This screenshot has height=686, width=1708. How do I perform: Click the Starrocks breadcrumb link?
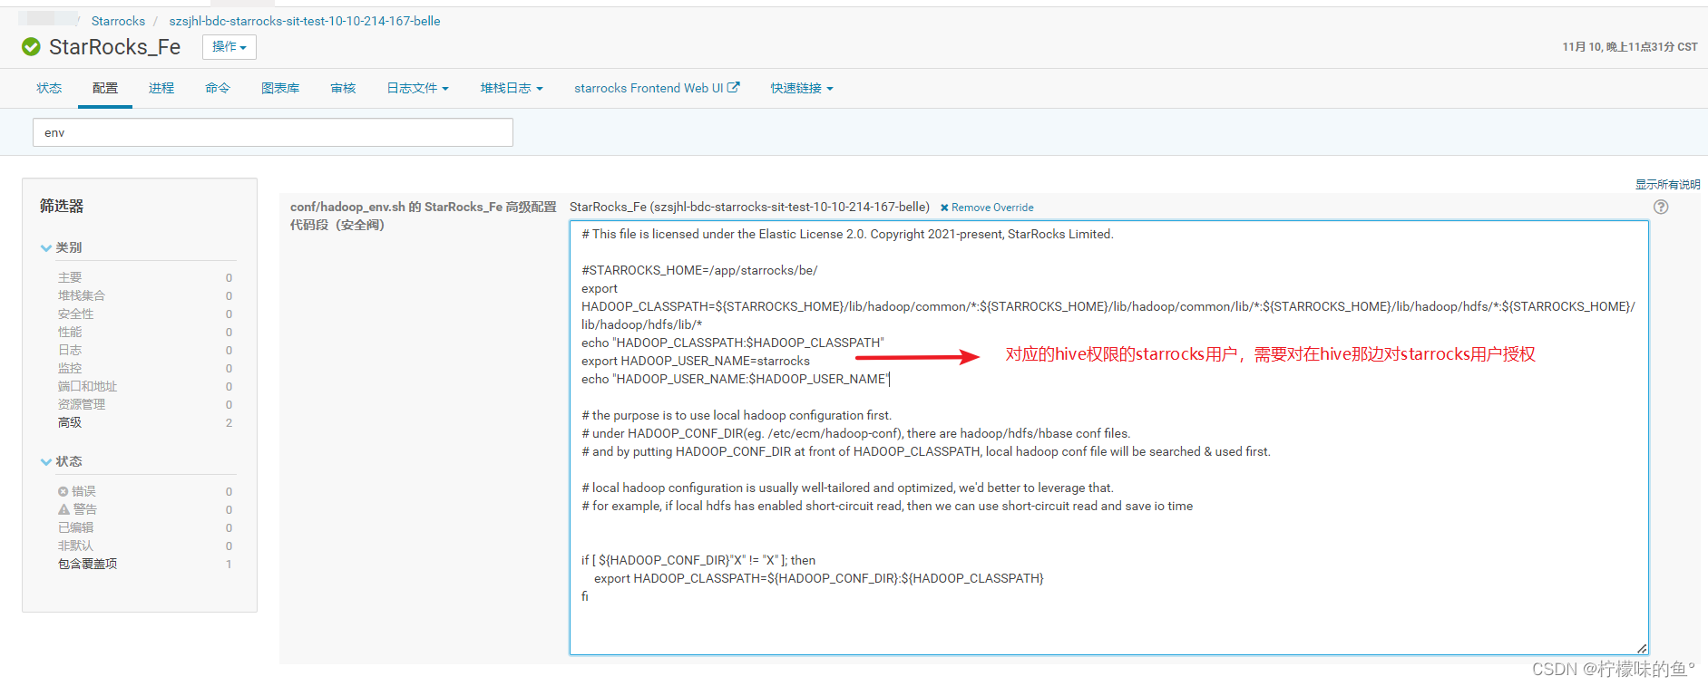pos(118,21)
